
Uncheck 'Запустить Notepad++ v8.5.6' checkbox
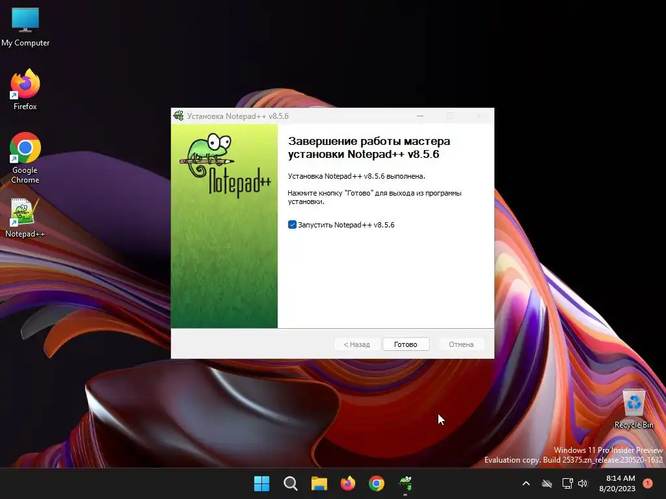292,224
